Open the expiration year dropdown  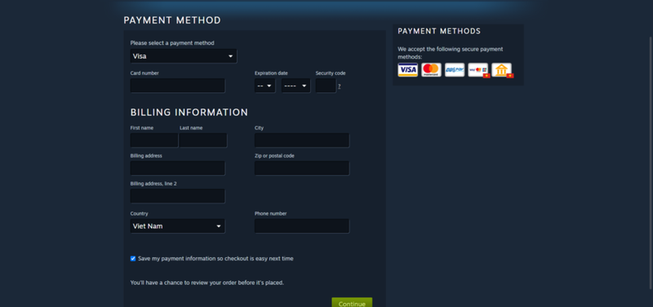(295, 86)
